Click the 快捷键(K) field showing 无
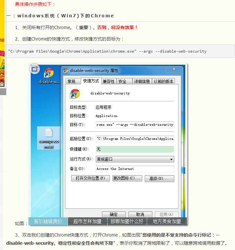Viewport: 235px width, 250px height. 135,149
